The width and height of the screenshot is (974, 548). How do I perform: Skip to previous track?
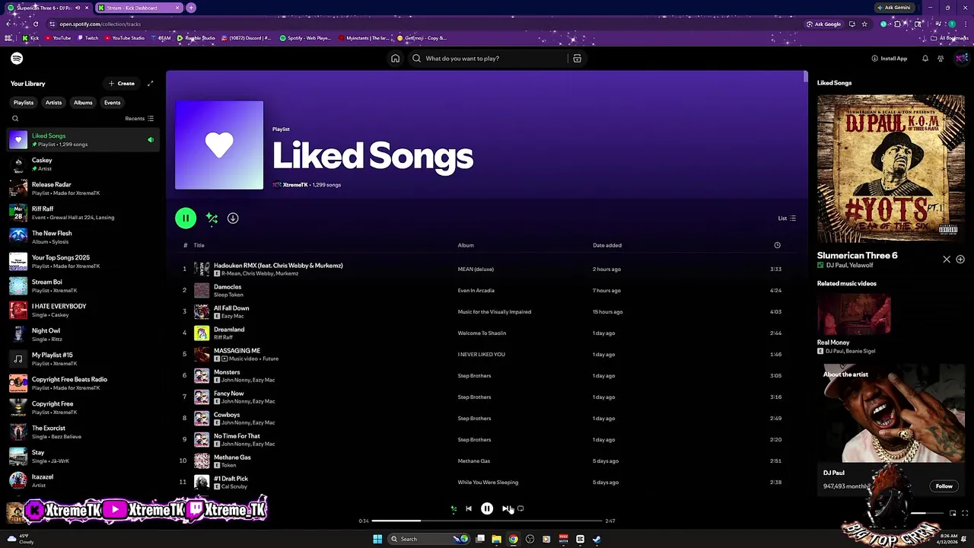click(469, 508)
